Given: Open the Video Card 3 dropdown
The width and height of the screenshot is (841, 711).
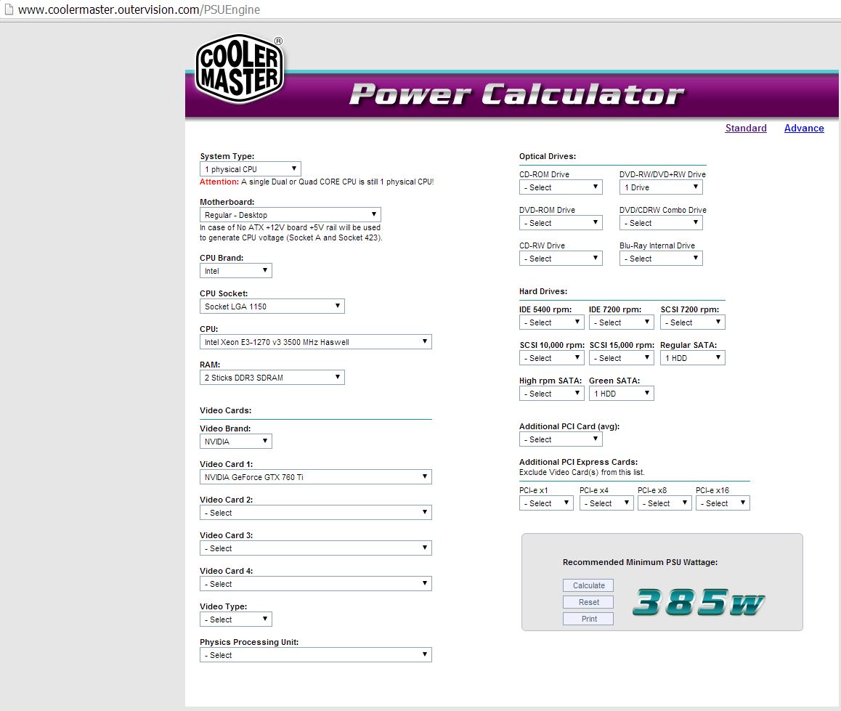Looking at the screenshot, I should (x=315, y=548).
